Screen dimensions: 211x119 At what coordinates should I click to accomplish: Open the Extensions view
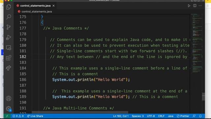coord(9,58)
